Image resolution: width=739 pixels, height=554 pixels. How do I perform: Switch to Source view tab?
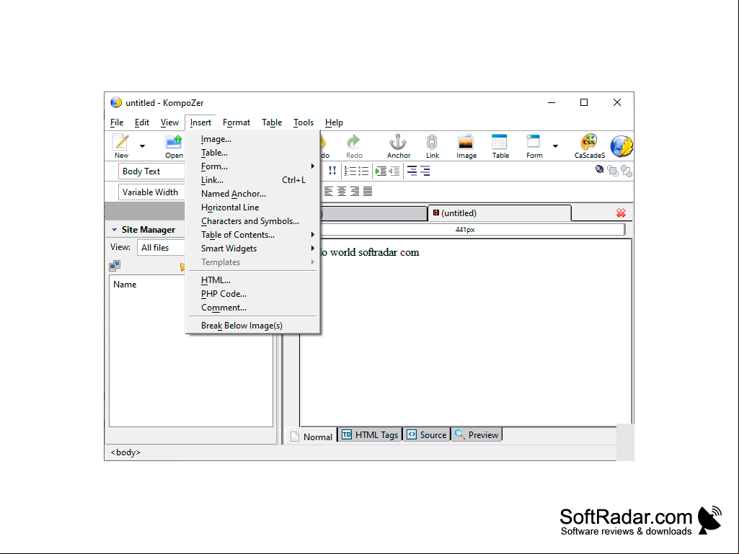(427, 435)
